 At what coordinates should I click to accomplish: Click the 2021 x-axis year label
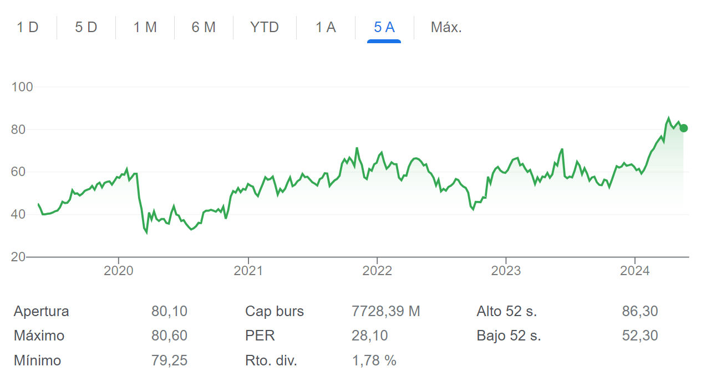[248, 271]
